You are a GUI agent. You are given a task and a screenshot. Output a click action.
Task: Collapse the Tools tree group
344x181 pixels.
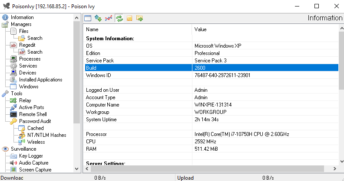tap(17, 94)
